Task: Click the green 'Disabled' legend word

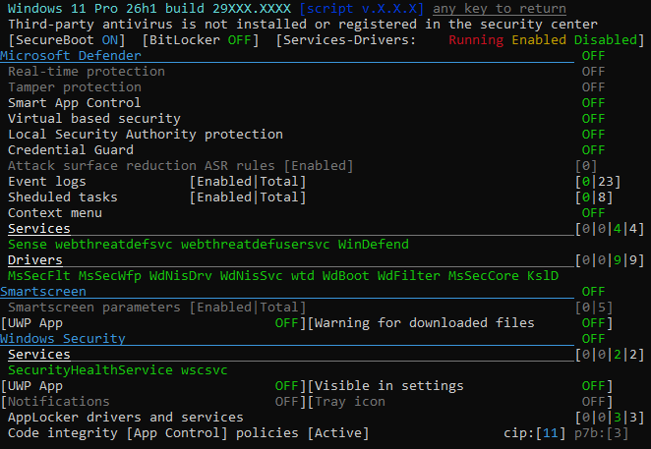Action: (606, 40)
